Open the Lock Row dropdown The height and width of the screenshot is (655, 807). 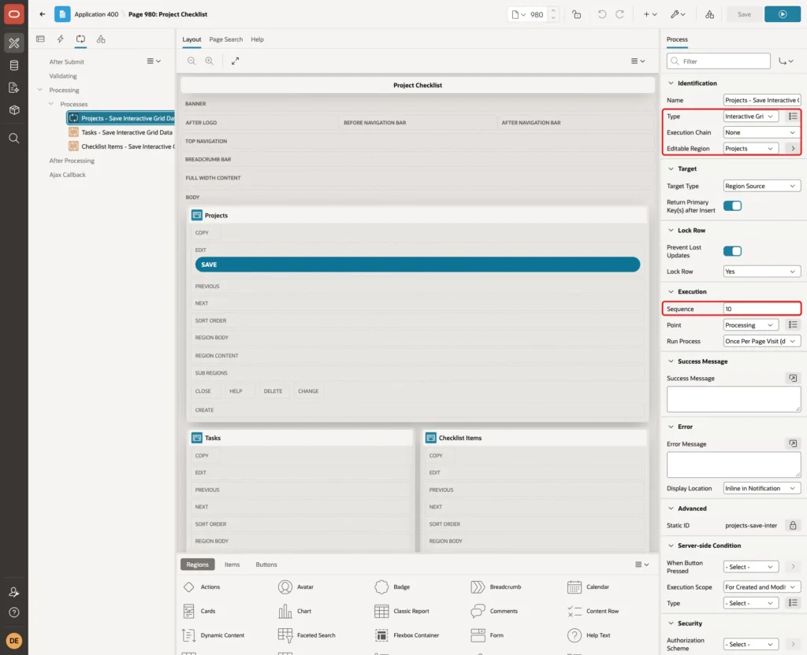[x=762, y=272]
